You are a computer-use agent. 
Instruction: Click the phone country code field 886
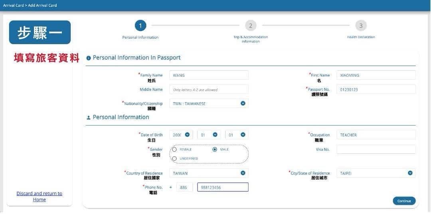coord(184,187)
